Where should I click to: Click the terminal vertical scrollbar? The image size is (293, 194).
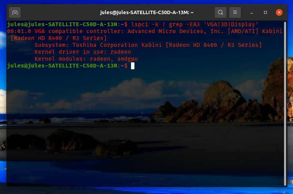[285, 104]
